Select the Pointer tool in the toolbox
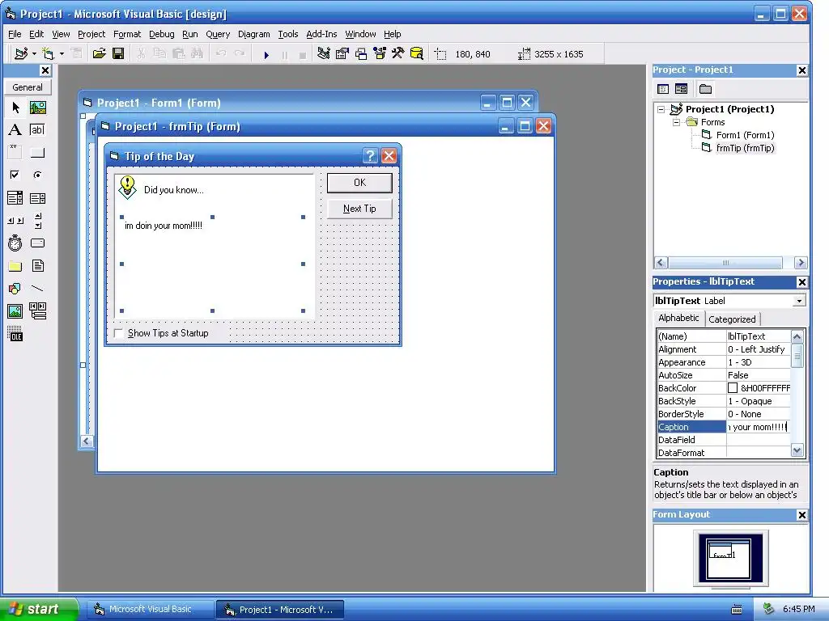829x621 pixels. coord(15,108)
